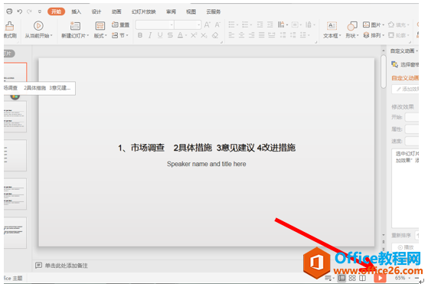The width and height of the screenshot is (428, 284).
Task: Switch to the 视图 tab
Action: click(x=191, y=11)
